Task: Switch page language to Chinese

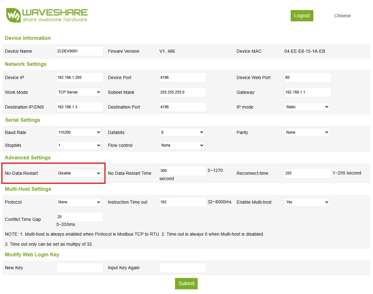Action: [x=342, y=15]
